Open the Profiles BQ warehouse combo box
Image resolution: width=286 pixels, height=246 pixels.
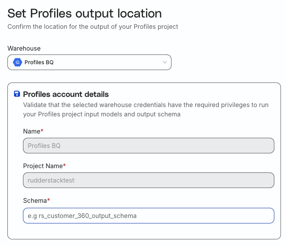[89, 62]
